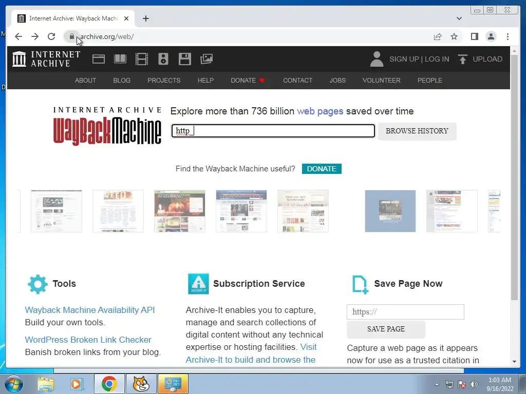Open the Audio (speaker) icon
This screenshot has height=394, width=526.
[x=163, y=59]
